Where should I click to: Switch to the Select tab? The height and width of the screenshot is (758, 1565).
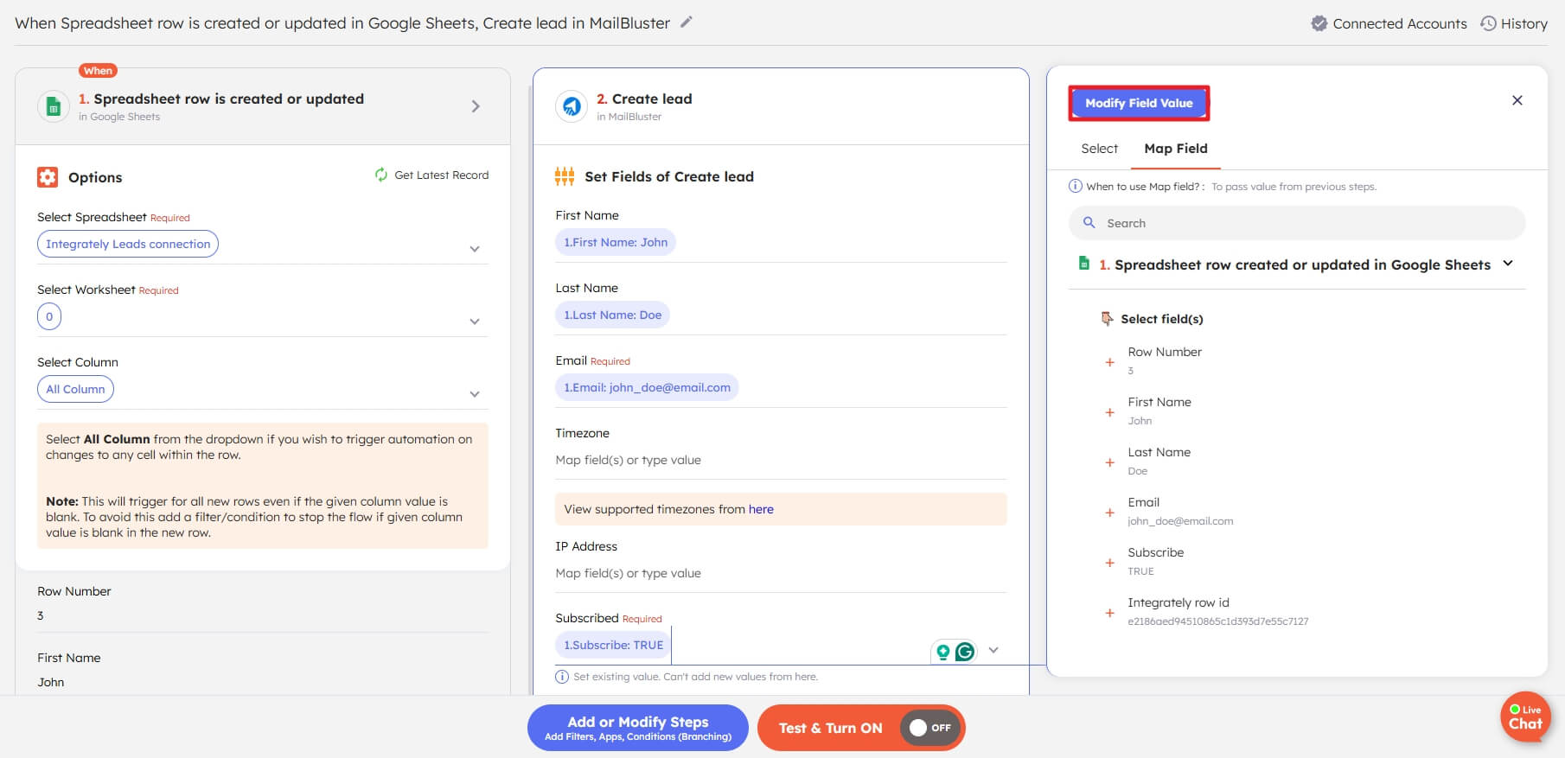tap(1099, 149)
